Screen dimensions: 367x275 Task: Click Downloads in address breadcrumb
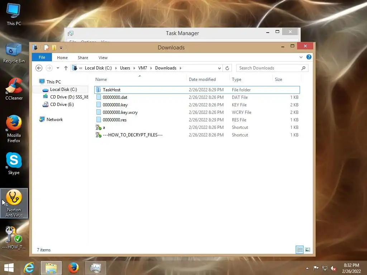coord(166,68)
